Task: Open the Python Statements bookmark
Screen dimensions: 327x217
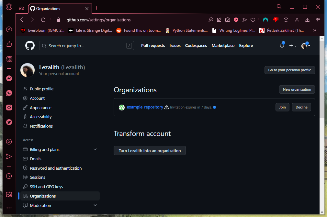Action: point(187,30)
